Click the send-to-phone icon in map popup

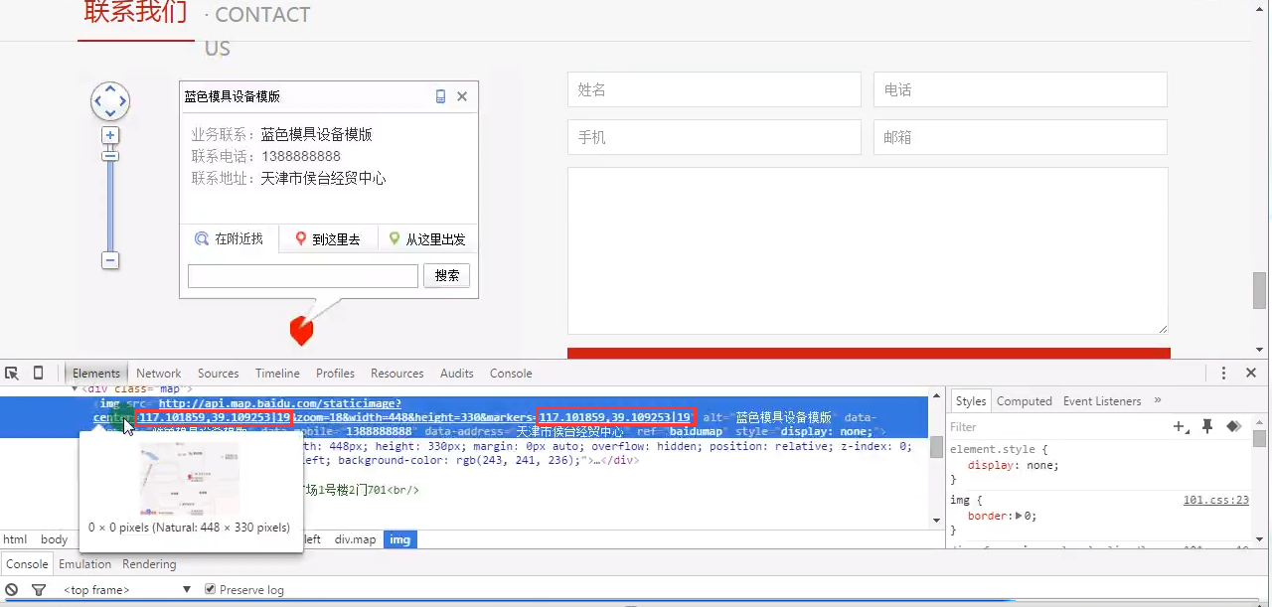pos(441,96)
